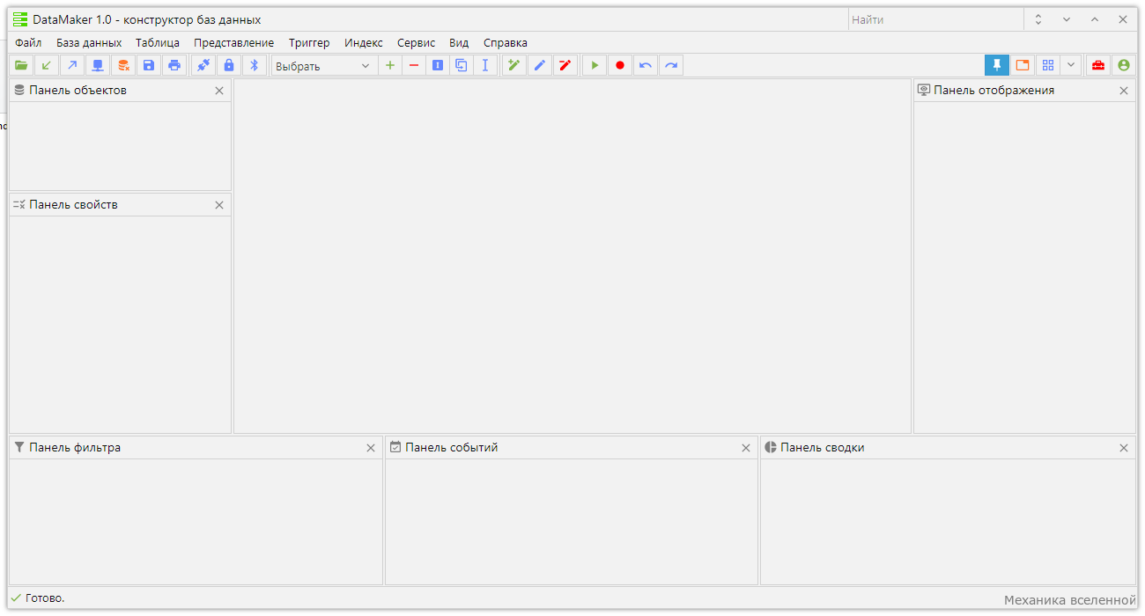Click the Механика вселенной status text
This screenshot has width=1145, height=616.
1070,600
